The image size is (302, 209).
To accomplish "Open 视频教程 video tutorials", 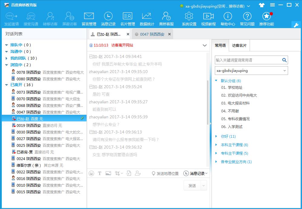I will 208,19.
